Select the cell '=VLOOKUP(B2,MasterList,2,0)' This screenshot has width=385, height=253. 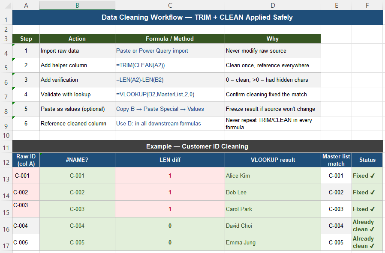(170, 94)
